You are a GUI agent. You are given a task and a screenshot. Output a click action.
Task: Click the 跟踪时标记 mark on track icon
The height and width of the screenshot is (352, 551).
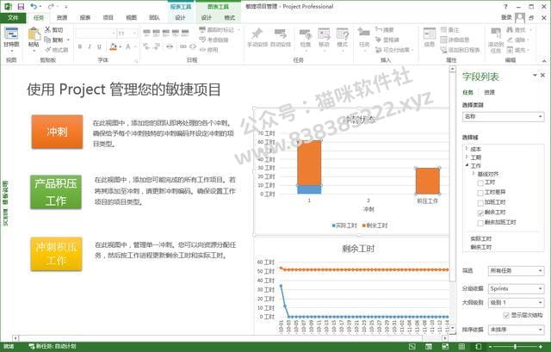click(x=202, y=30)
